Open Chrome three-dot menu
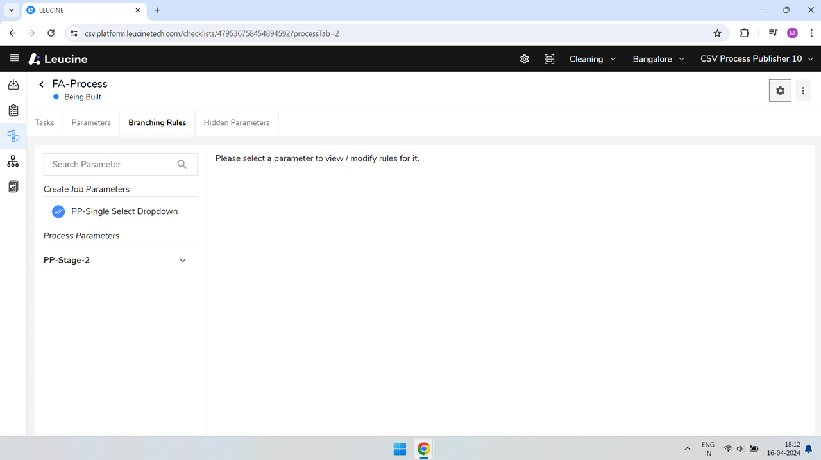821x460 pixels. [x=811, y=33]
